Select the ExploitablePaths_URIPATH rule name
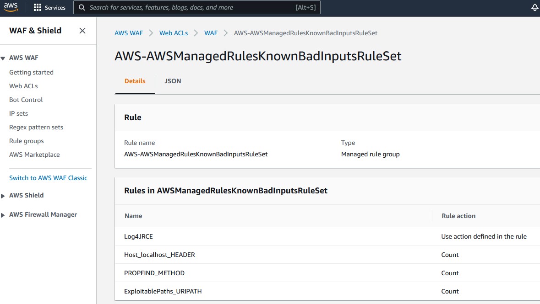The image size is (540, 304). coord(163,291)
